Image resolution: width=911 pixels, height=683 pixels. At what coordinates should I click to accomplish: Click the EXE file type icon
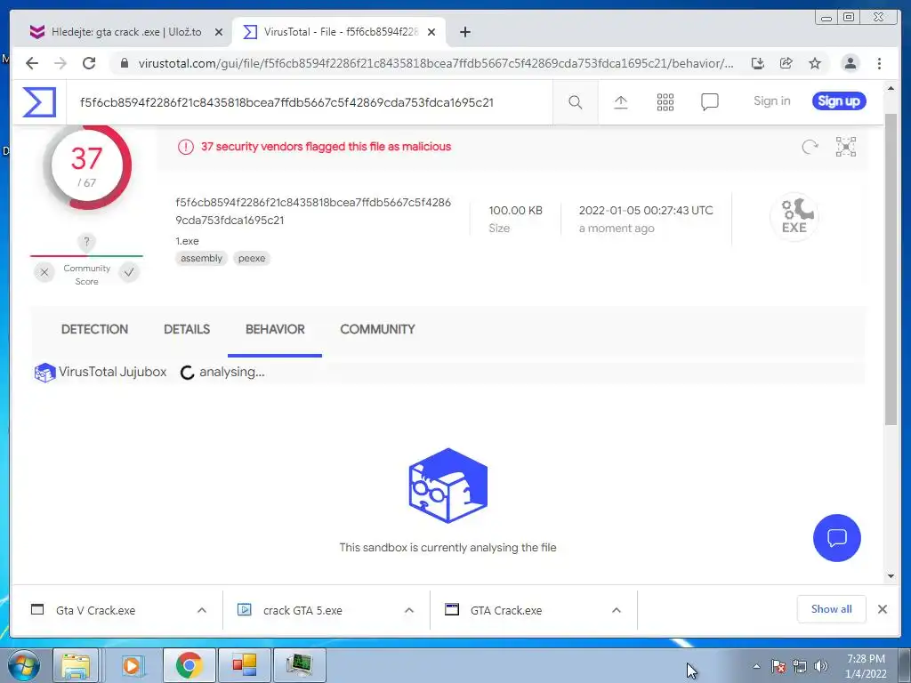[x=794, y=217]
